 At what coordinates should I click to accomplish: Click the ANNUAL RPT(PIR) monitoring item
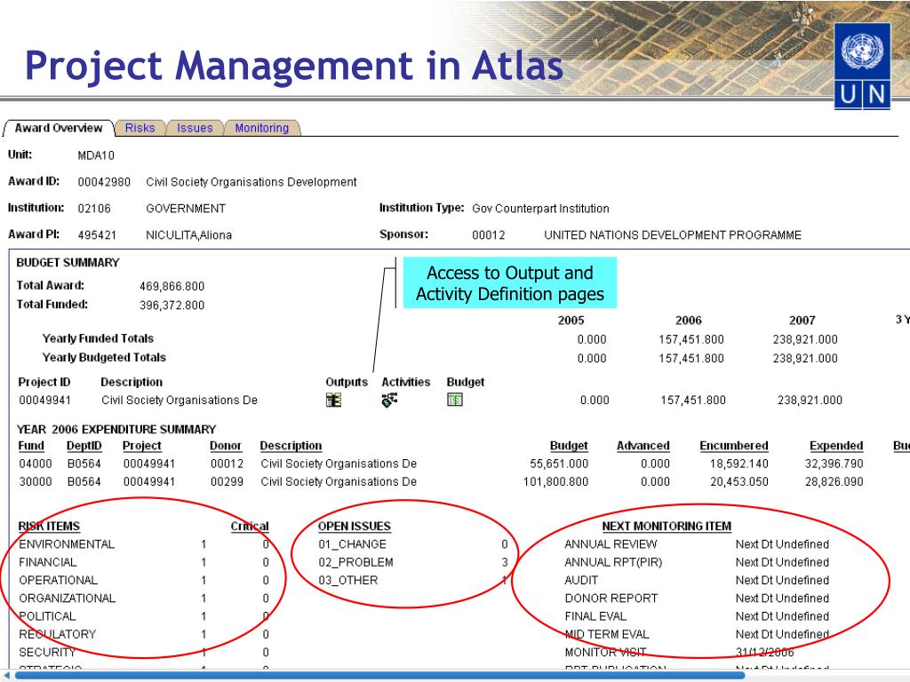[613, 562]
